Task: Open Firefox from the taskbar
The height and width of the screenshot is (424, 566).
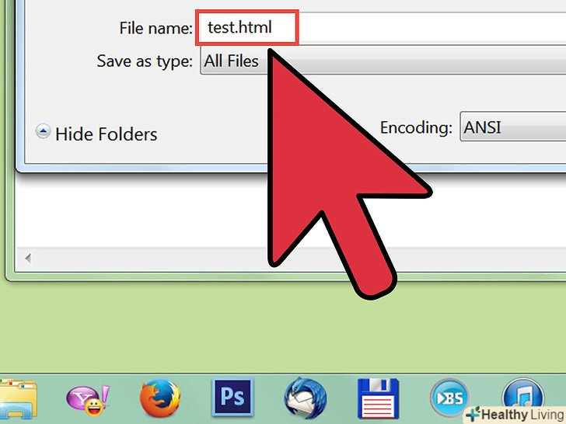Action: point(160,398)
